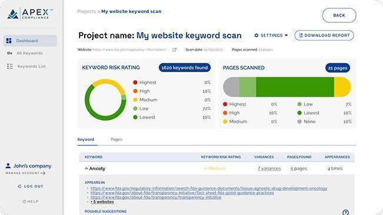The height and width of the screenshot is (215, 383).
Task: Click the PAGES FOUND column header
Action: pos(299,157)
